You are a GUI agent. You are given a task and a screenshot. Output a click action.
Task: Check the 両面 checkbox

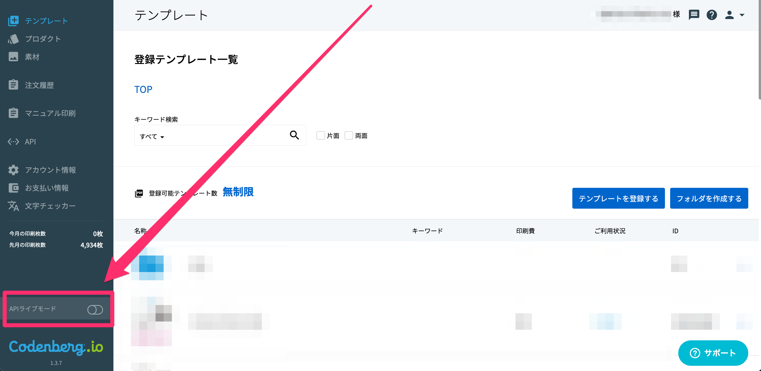coord(349,136)
